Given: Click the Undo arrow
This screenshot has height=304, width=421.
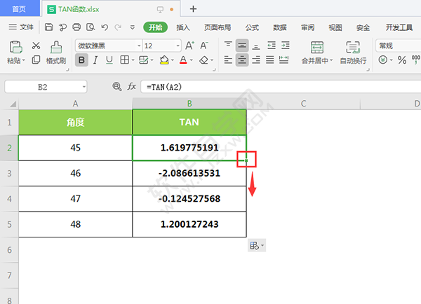Looking at the screenshot, I should [x=105, y=27].
